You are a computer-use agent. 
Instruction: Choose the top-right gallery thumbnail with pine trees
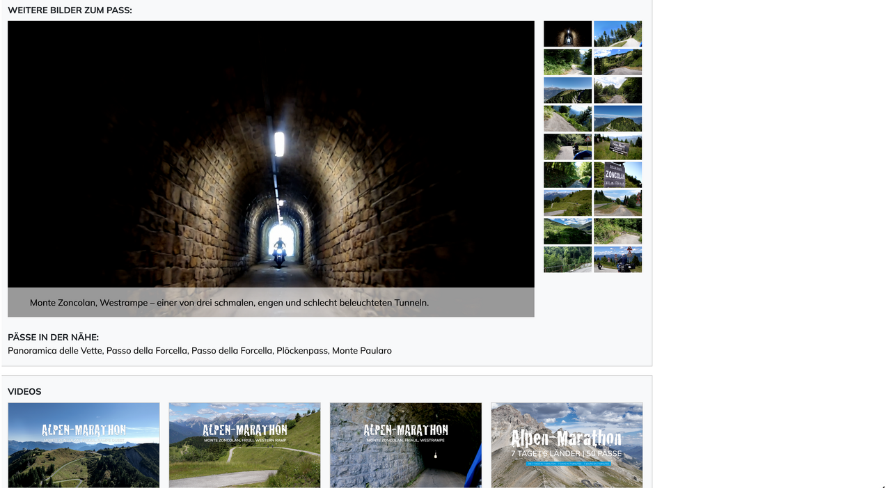coord(617,34)
